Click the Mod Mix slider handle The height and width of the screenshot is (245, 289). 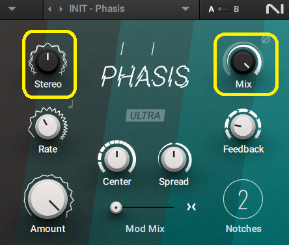(116, 207)
